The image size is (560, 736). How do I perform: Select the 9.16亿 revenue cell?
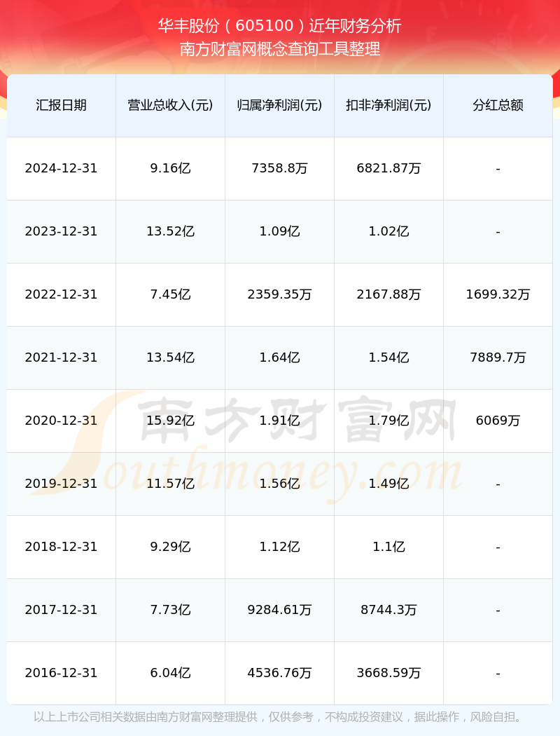(171, 168)
